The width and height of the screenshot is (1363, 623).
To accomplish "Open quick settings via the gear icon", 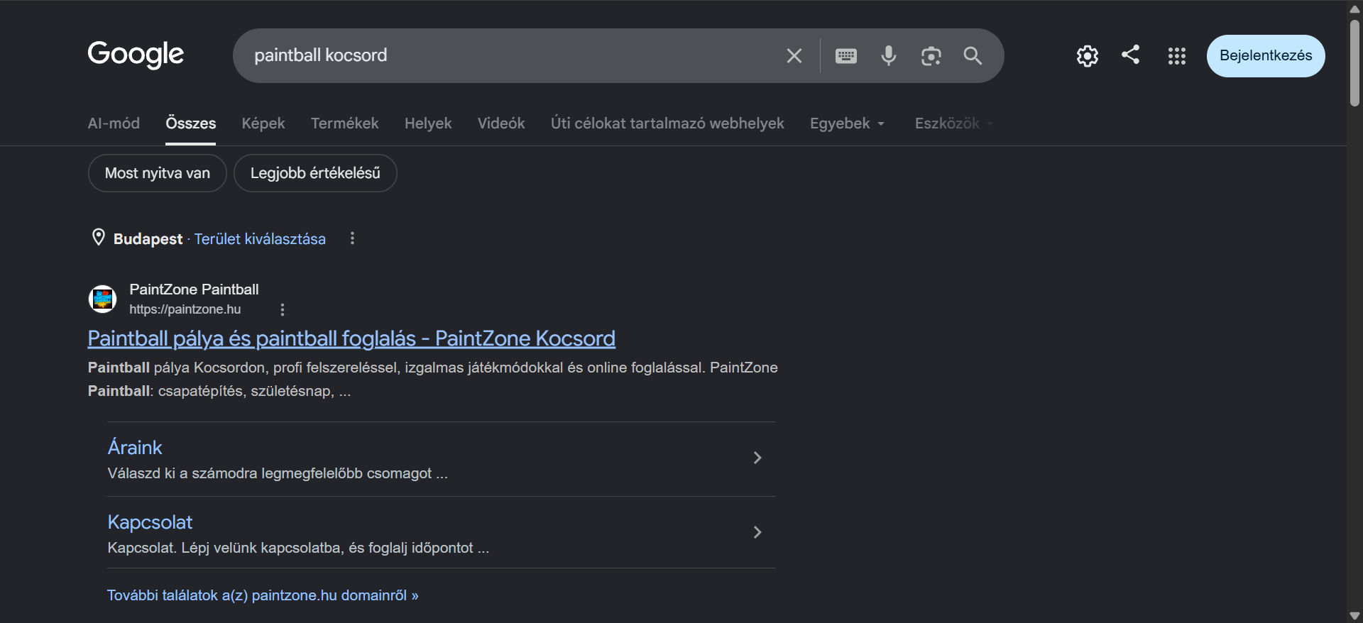I will point(1087,55).
